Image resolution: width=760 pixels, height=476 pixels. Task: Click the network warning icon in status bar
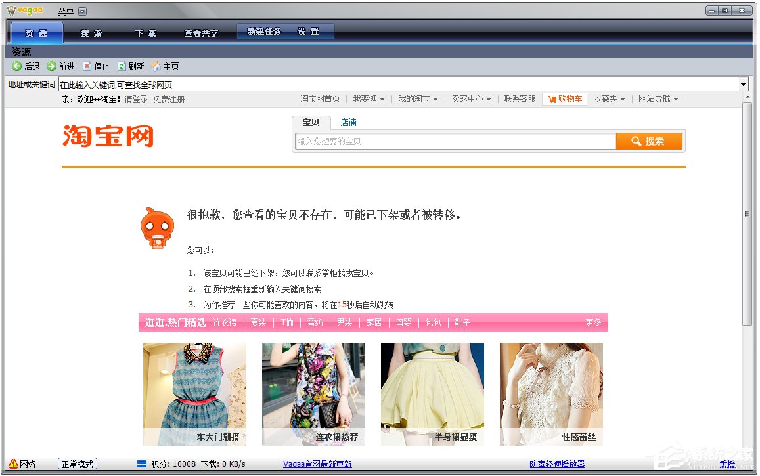click(13, 464)
